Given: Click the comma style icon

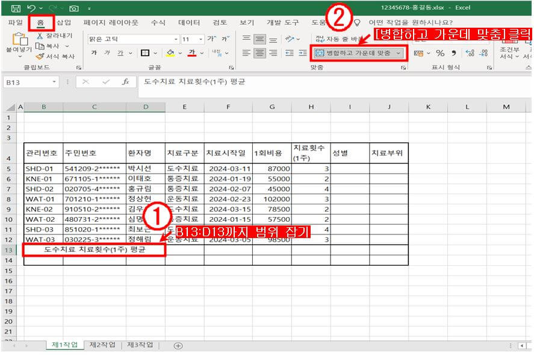Looking at the screenshot, I should coord(453,53).
